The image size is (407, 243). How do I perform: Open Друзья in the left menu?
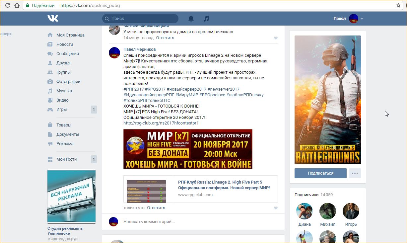point(63,63)
